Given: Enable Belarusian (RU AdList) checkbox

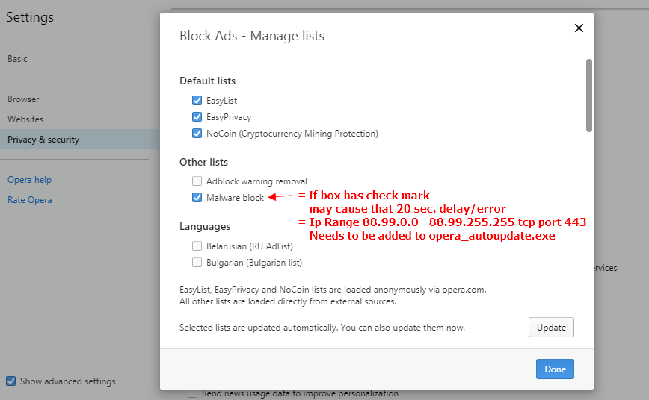Looking at the screenshot, I should click(197, 246).
